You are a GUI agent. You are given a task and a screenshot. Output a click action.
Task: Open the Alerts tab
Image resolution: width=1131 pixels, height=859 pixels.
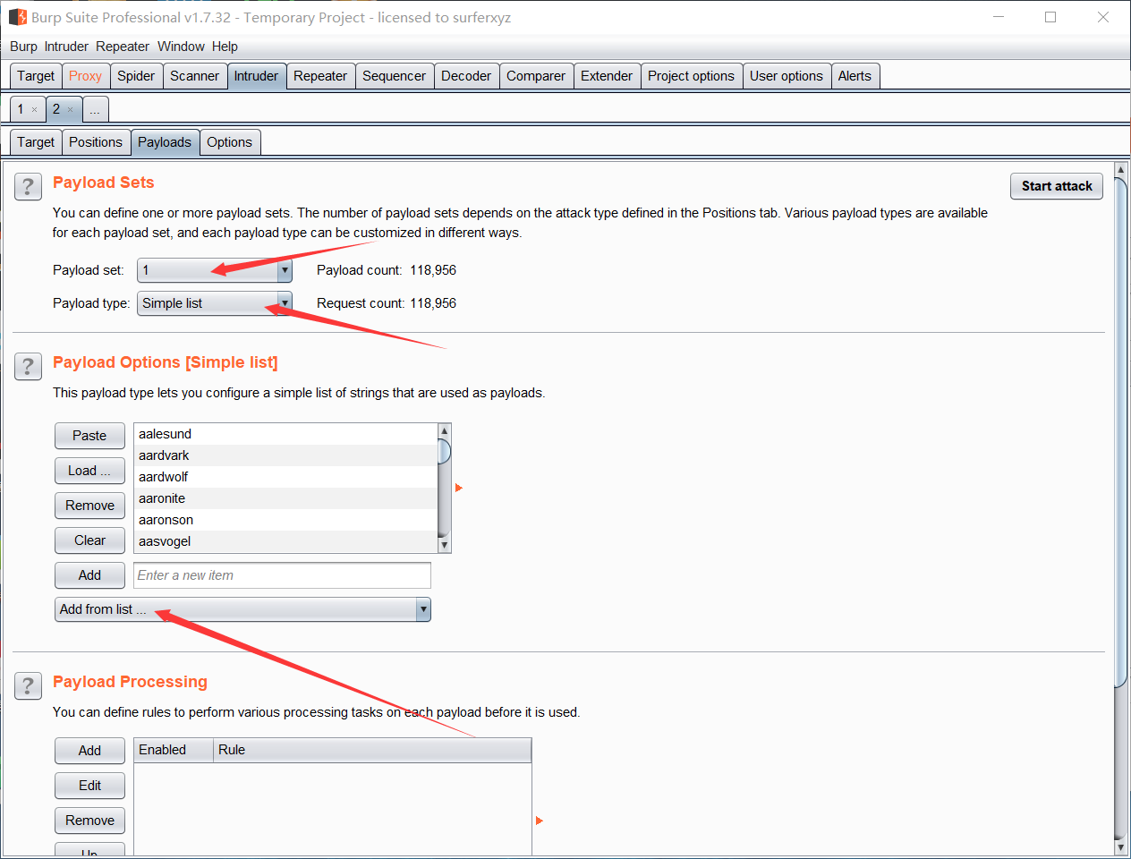(855, 76)
